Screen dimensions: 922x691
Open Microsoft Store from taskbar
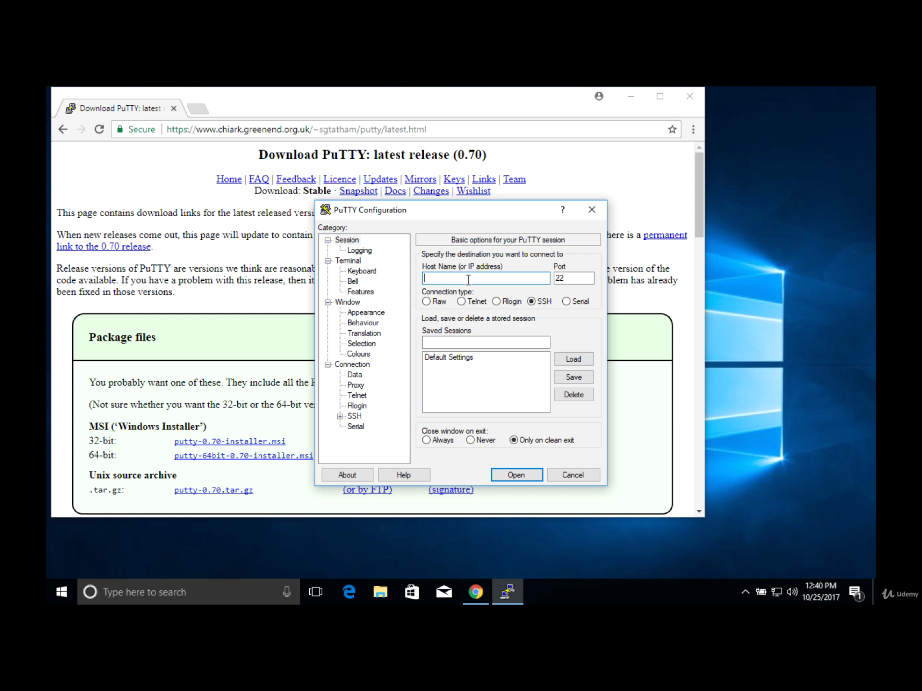tap(412, 592)
